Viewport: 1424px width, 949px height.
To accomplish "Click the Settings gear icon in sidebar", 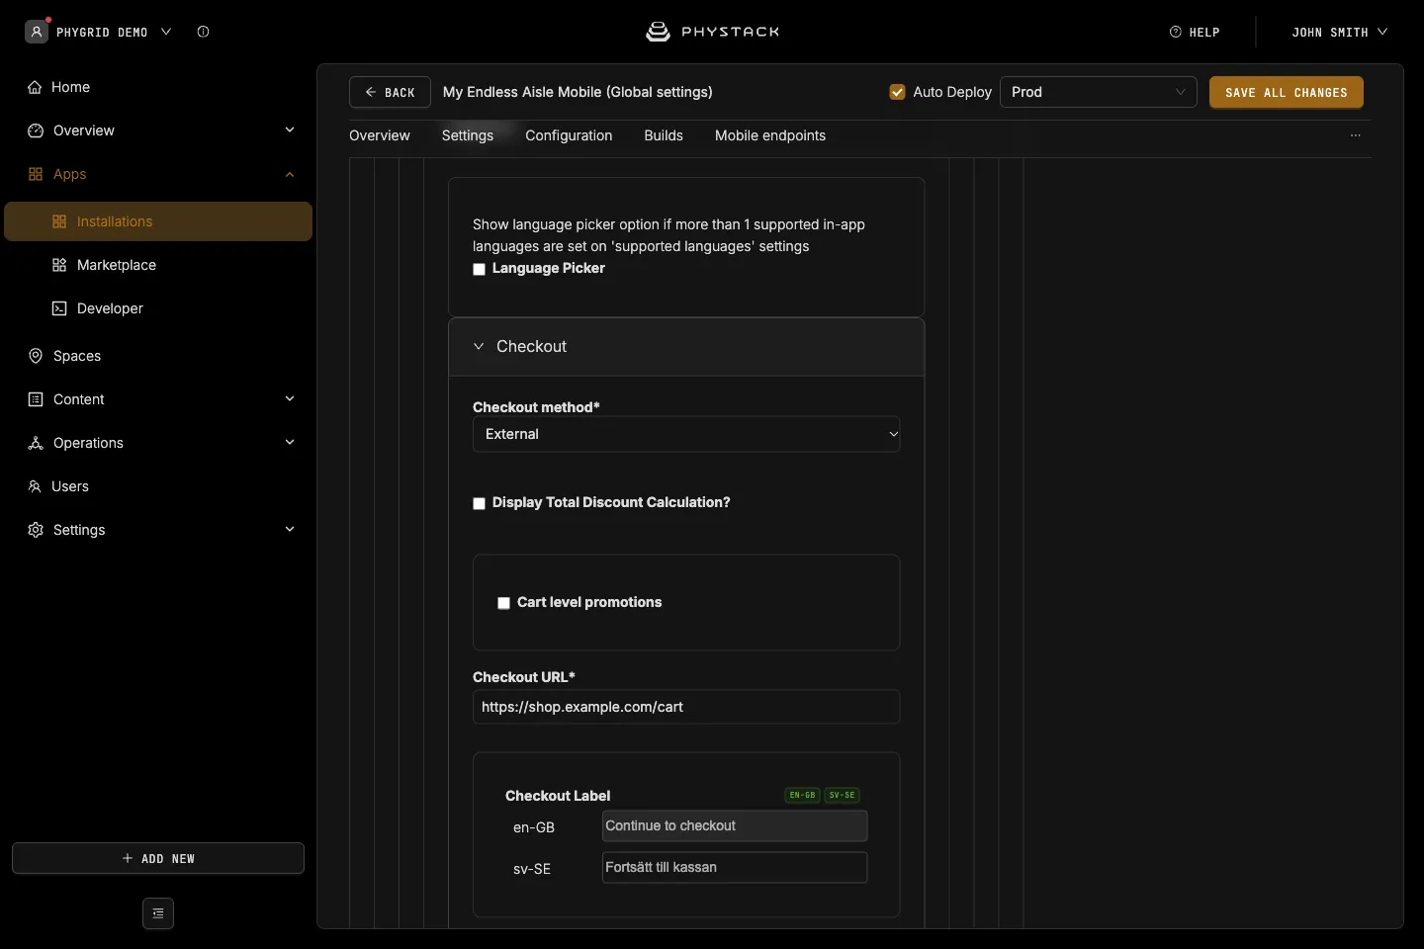I will 36,530.
